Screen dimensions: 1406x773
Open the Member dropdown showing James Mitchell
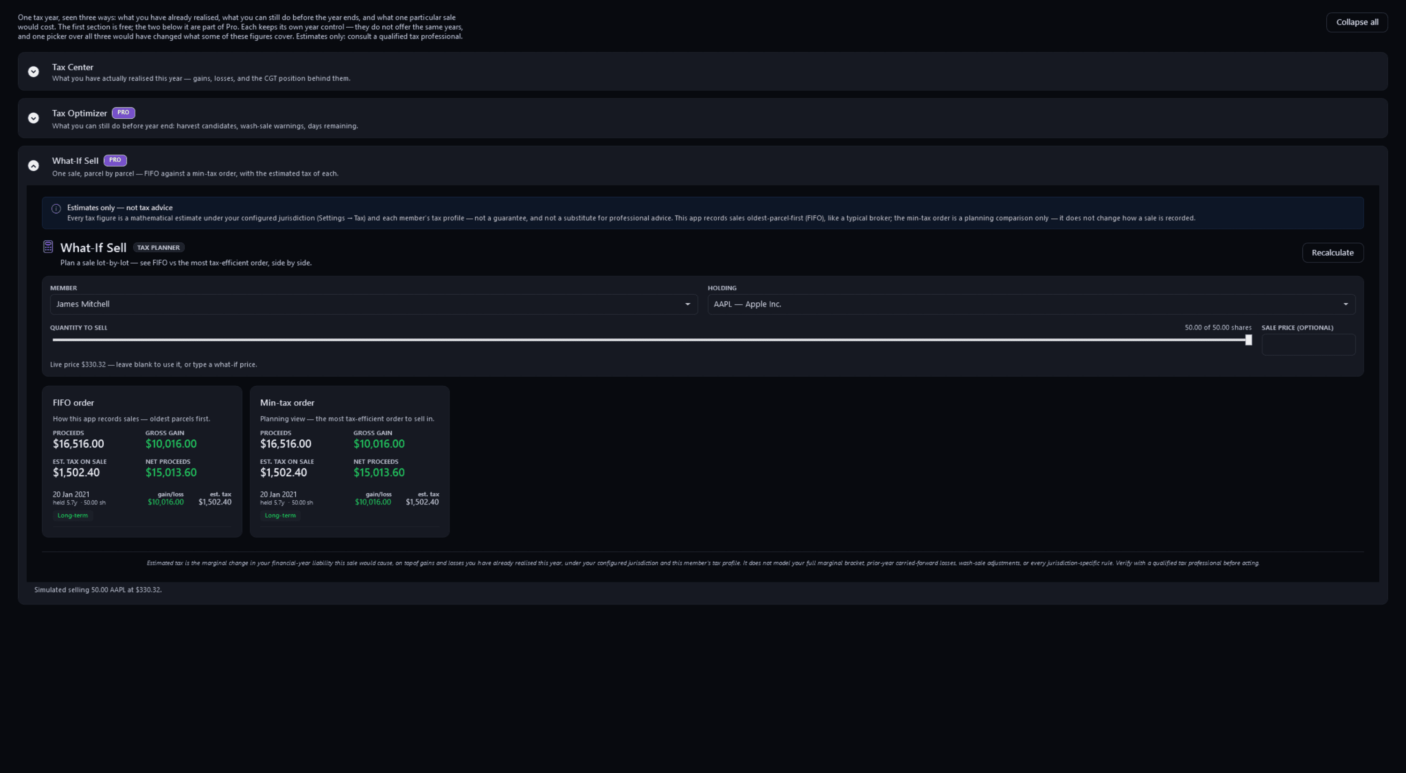373,304
